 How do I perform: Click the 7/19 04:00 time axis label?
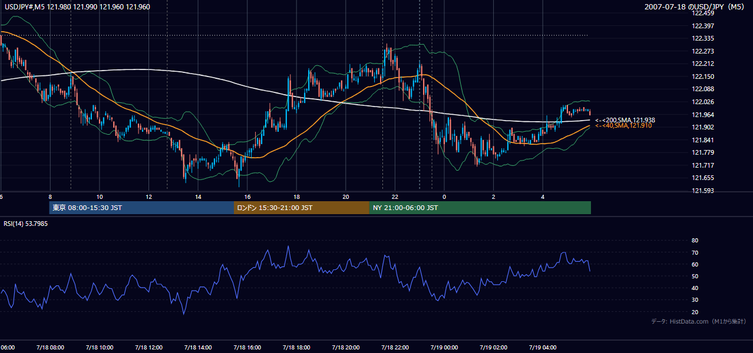pyautogui.click(x=543, y=348)
